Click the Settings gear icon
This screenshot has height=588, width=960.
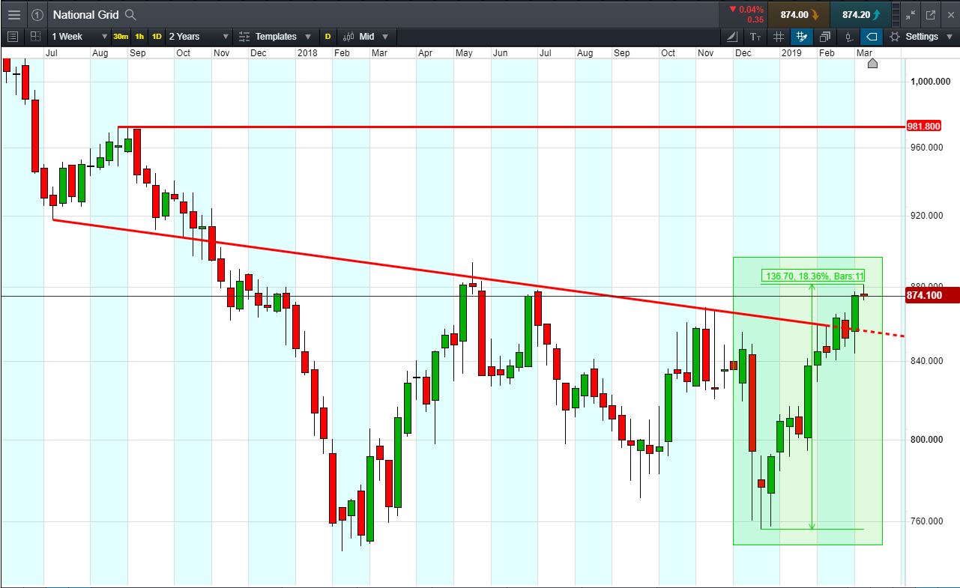(x=895, y=36)
